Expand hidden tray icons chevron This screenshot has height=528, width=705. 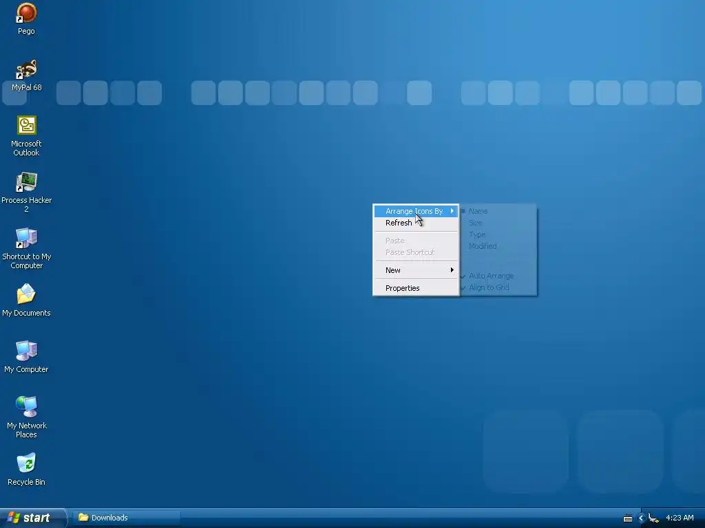tap(641, 518)
